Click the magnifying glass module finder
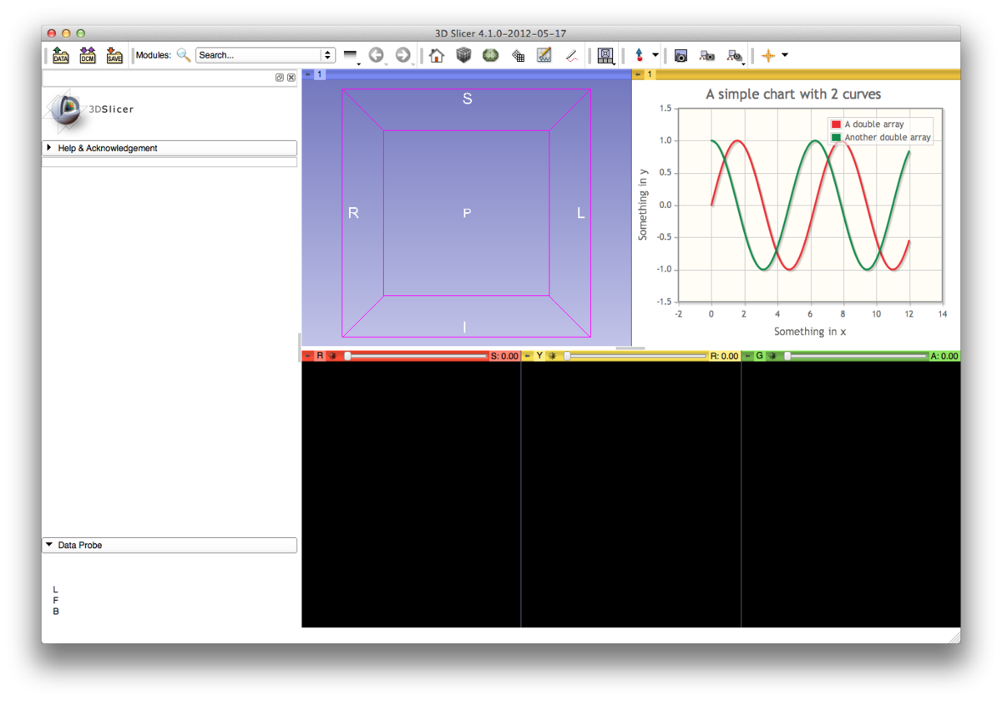The height and width of the screenshot is (701, 1002). (184, 56)
